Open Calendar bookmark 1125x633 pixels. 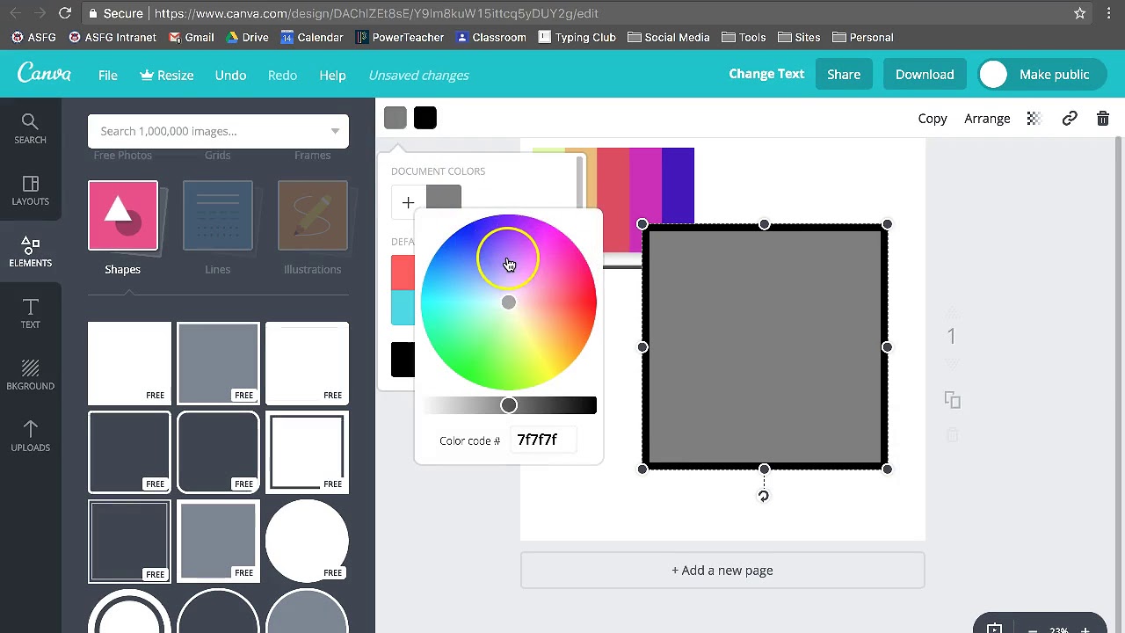(311, 37)
